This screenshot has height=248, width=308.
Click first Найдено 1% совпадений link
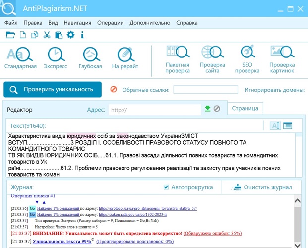[x=59, y=208]
